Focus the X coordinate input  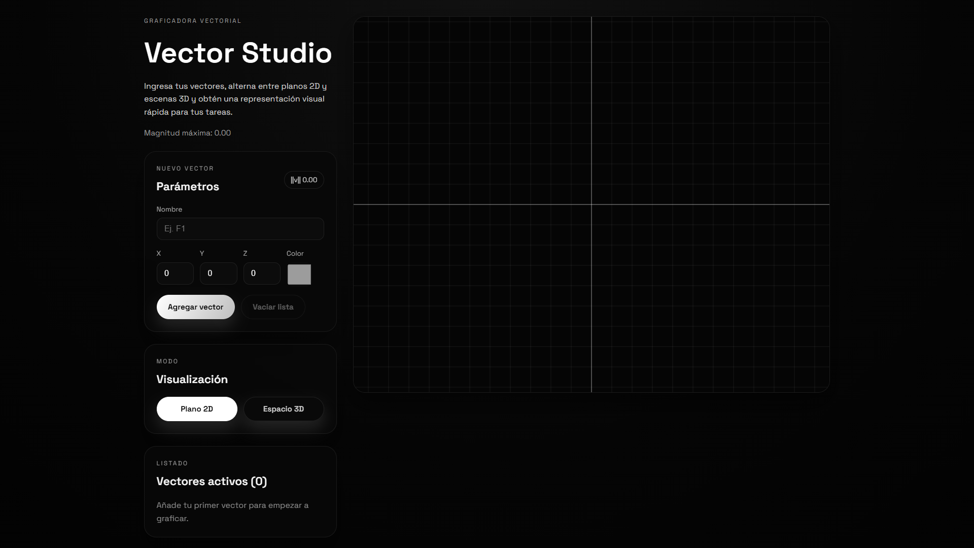(x=175, y=273)
